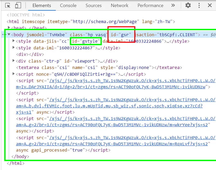
Task: Select the empty <div></div> row
Action: [x=30, y=54]
